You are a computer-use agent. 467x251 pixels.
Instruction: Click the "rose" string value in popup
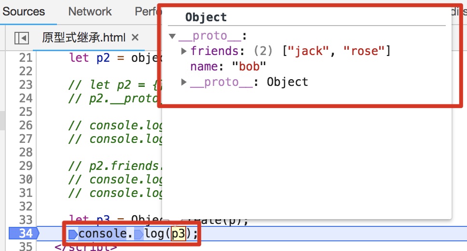(x=364, y=51)
